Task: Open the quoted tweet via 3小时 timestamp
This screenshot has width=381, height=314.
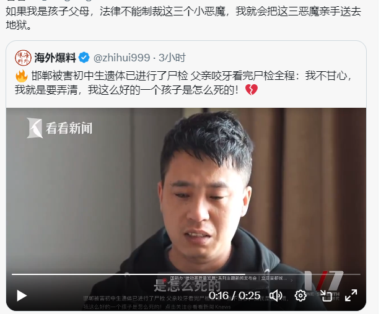Action: [172, 58]
